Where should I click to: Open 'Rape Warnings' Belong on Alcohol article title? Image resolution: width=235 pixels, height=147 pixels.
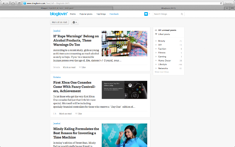point(76,40)
